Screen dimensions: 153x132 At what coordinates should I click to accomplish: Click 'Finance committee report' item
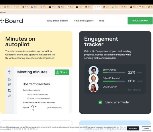pyautogui.click(x=39, y=98)
